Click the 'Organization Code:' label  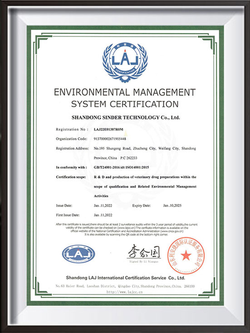point(72,139)
